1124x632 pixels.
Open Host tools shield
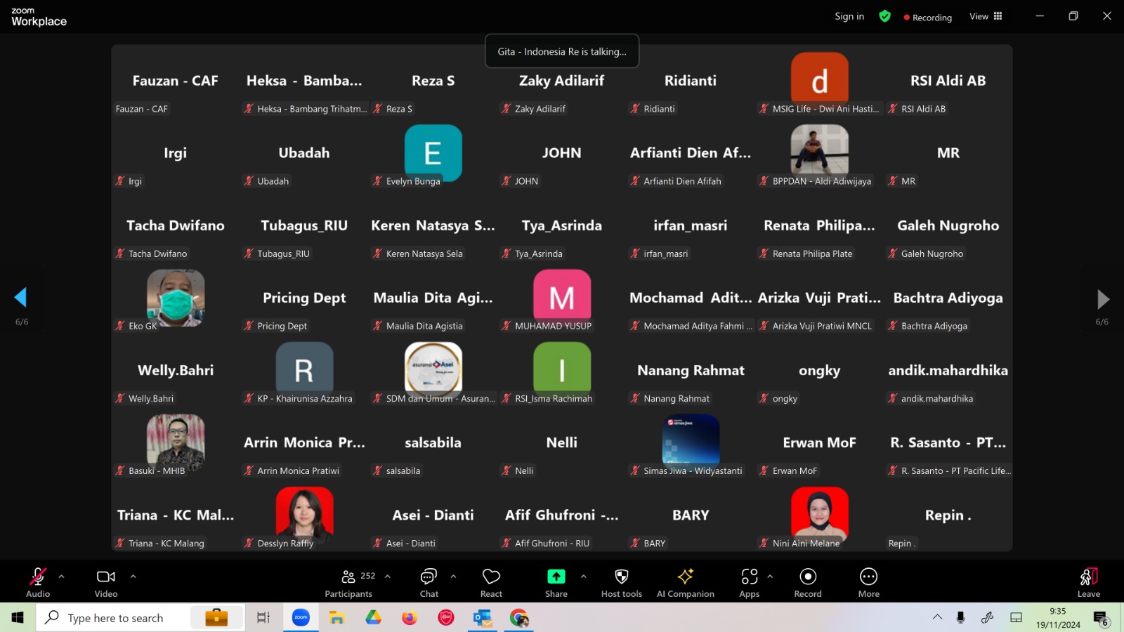621,583
